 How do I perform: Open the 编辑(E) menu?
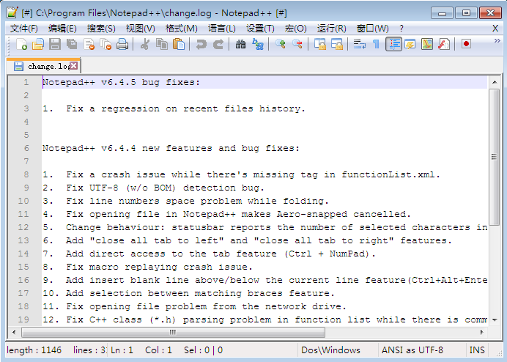(x=62, y=29)
